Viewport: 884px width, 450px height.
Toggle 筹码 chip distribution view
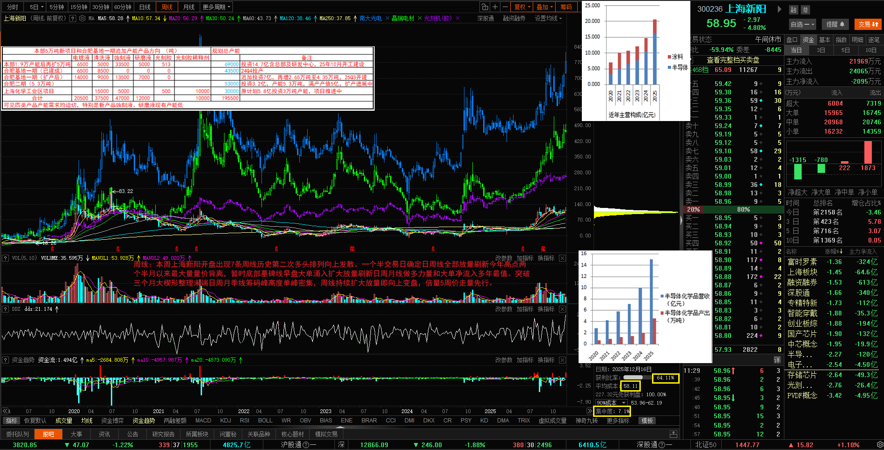click(566, 7)
